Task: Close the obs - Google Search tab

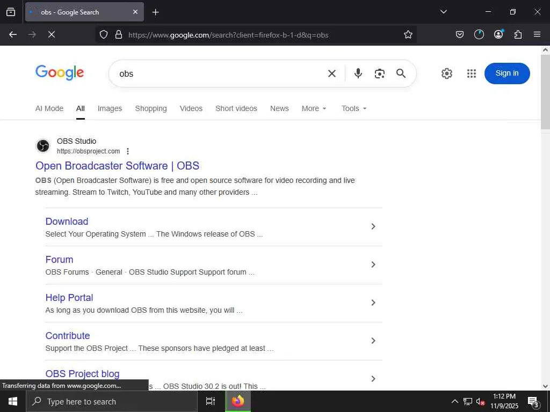Action: [x=135, y=12]
